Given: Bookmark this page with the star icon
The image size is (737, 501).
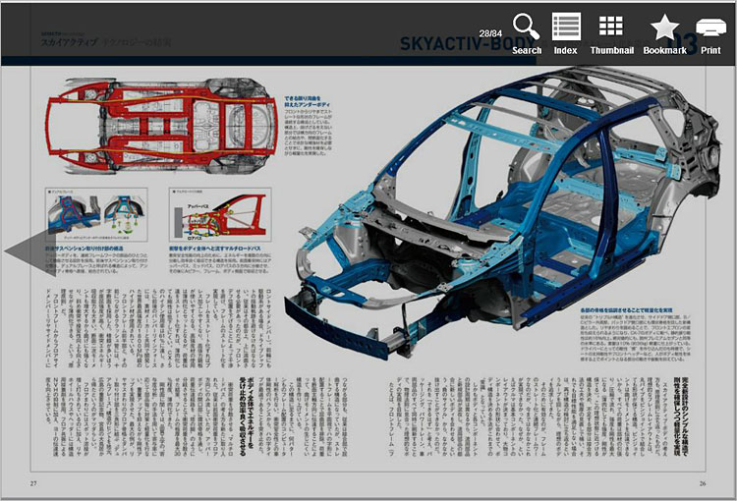Looking at the screenshot, I should [x=664, y=34].
